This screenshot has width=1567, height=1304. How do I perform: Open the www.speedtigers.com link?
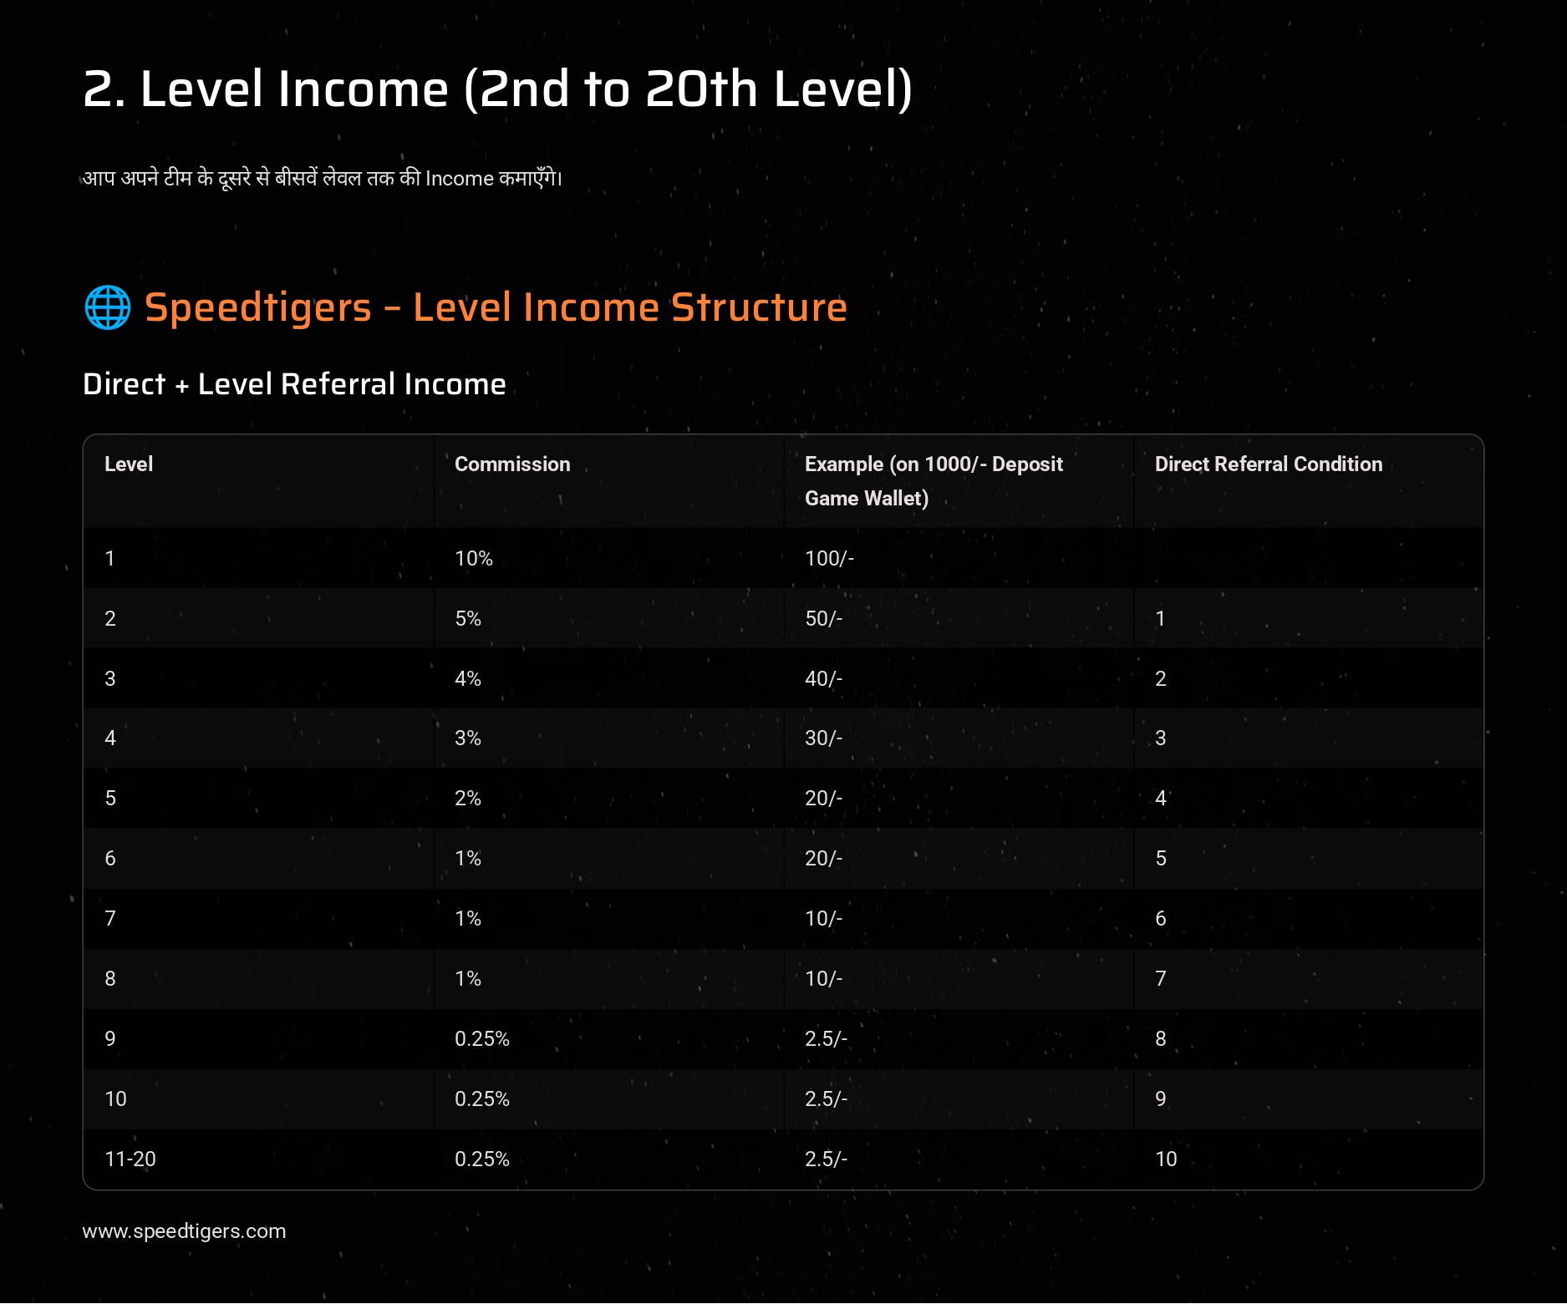(184, 1231)
